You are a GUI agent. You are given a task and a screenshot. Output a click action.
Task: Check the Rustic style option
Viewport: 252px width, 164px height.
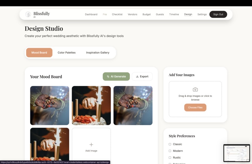[170, 157]
